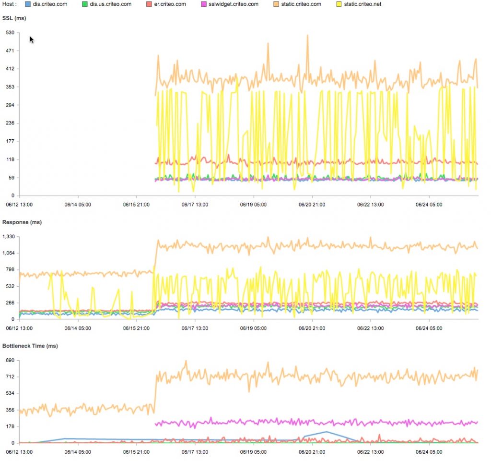The width and height of the screenshot is (491, 461).
Task: Click the 178 y-axis value on Bottleneck chart
Action: pos(10,426)
